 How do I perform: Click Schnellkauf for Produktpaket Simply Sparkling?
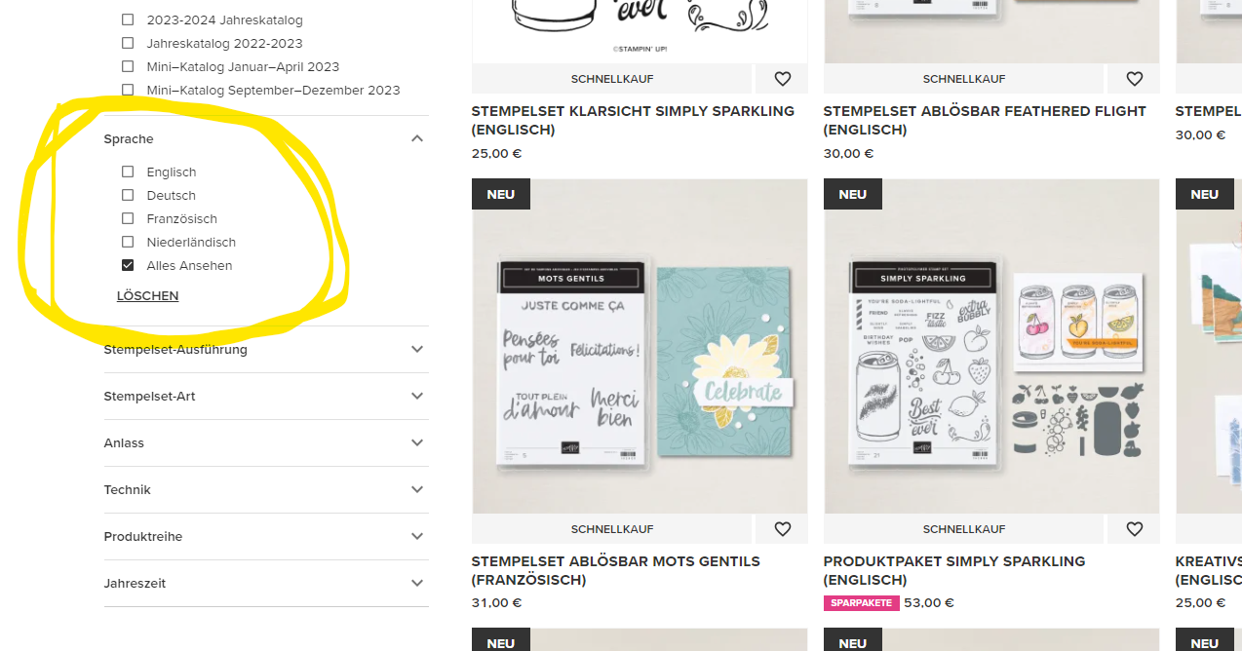point(964,529)
